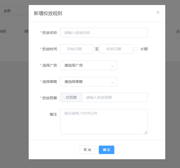This screenshot has width=180, height=168.
Task: Click the 至 separator text
Action: pos(97,49)
